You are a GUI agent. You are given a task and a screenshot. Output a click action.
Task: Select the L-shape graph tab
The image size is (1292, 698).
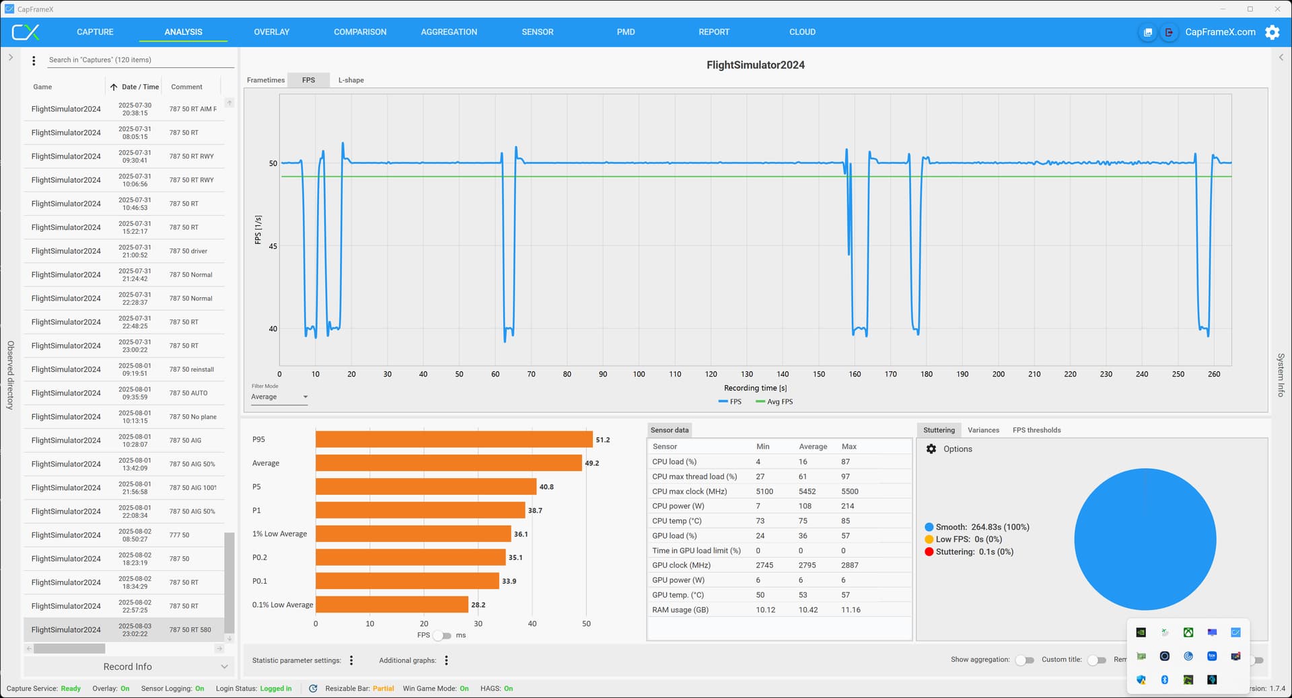[351, 80]
